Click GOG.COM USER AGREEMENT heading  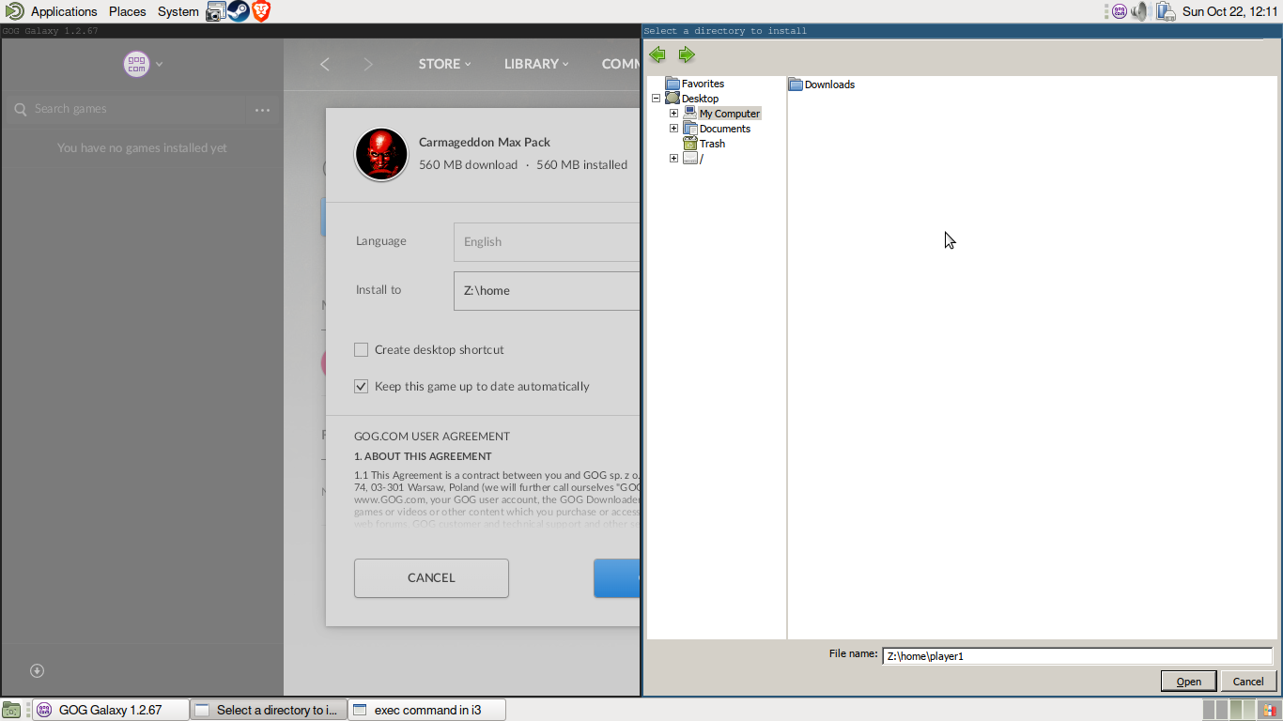432,437
